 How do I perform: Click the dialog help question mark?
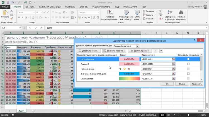coord(195,40)
